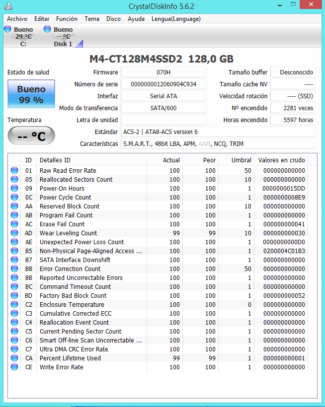Toggle the greyed AAM feature label
The width and height of the screenshot is (325, 407).
pyautogui.click(x=204, y=144)
